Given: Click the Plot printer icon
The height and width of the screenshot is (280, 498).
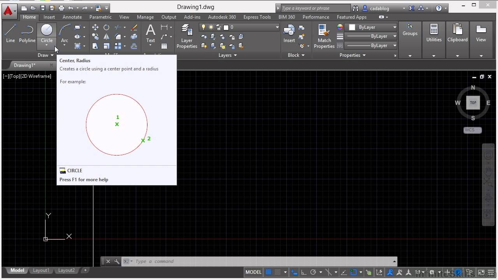Looking at the screenshot, I should pos(61,8).
